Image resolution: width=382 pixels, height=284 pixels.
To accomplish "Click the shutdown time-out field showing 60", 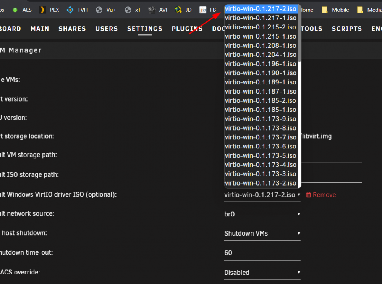I will 262,253.
